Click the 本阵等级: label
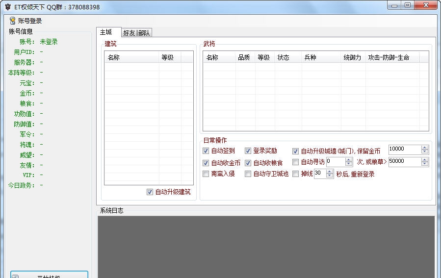Screen dimensions: 441x278 22,73
